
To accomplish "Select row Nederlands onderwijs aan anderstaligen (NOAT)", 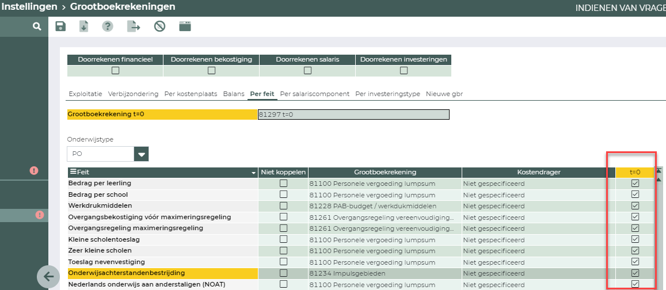I will [x=163, y=284].
